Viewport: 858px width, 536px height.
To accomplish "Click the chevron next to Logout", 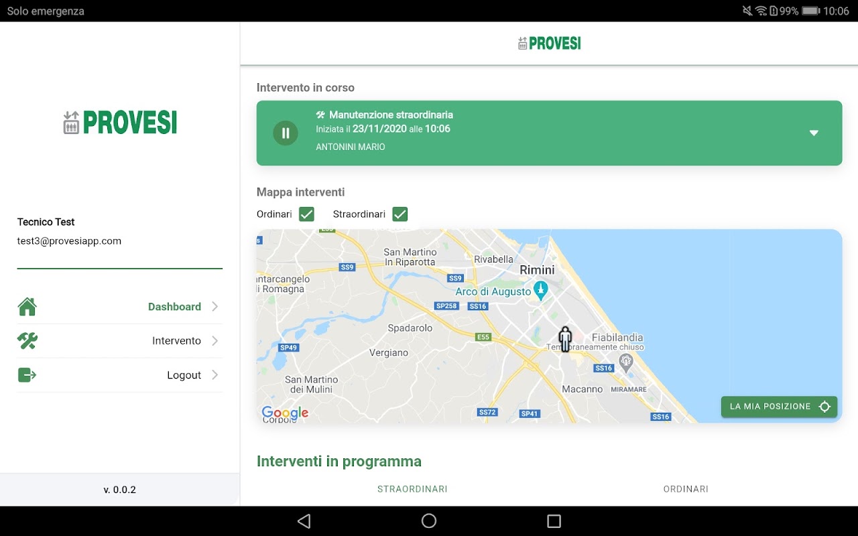I will 214,375.
